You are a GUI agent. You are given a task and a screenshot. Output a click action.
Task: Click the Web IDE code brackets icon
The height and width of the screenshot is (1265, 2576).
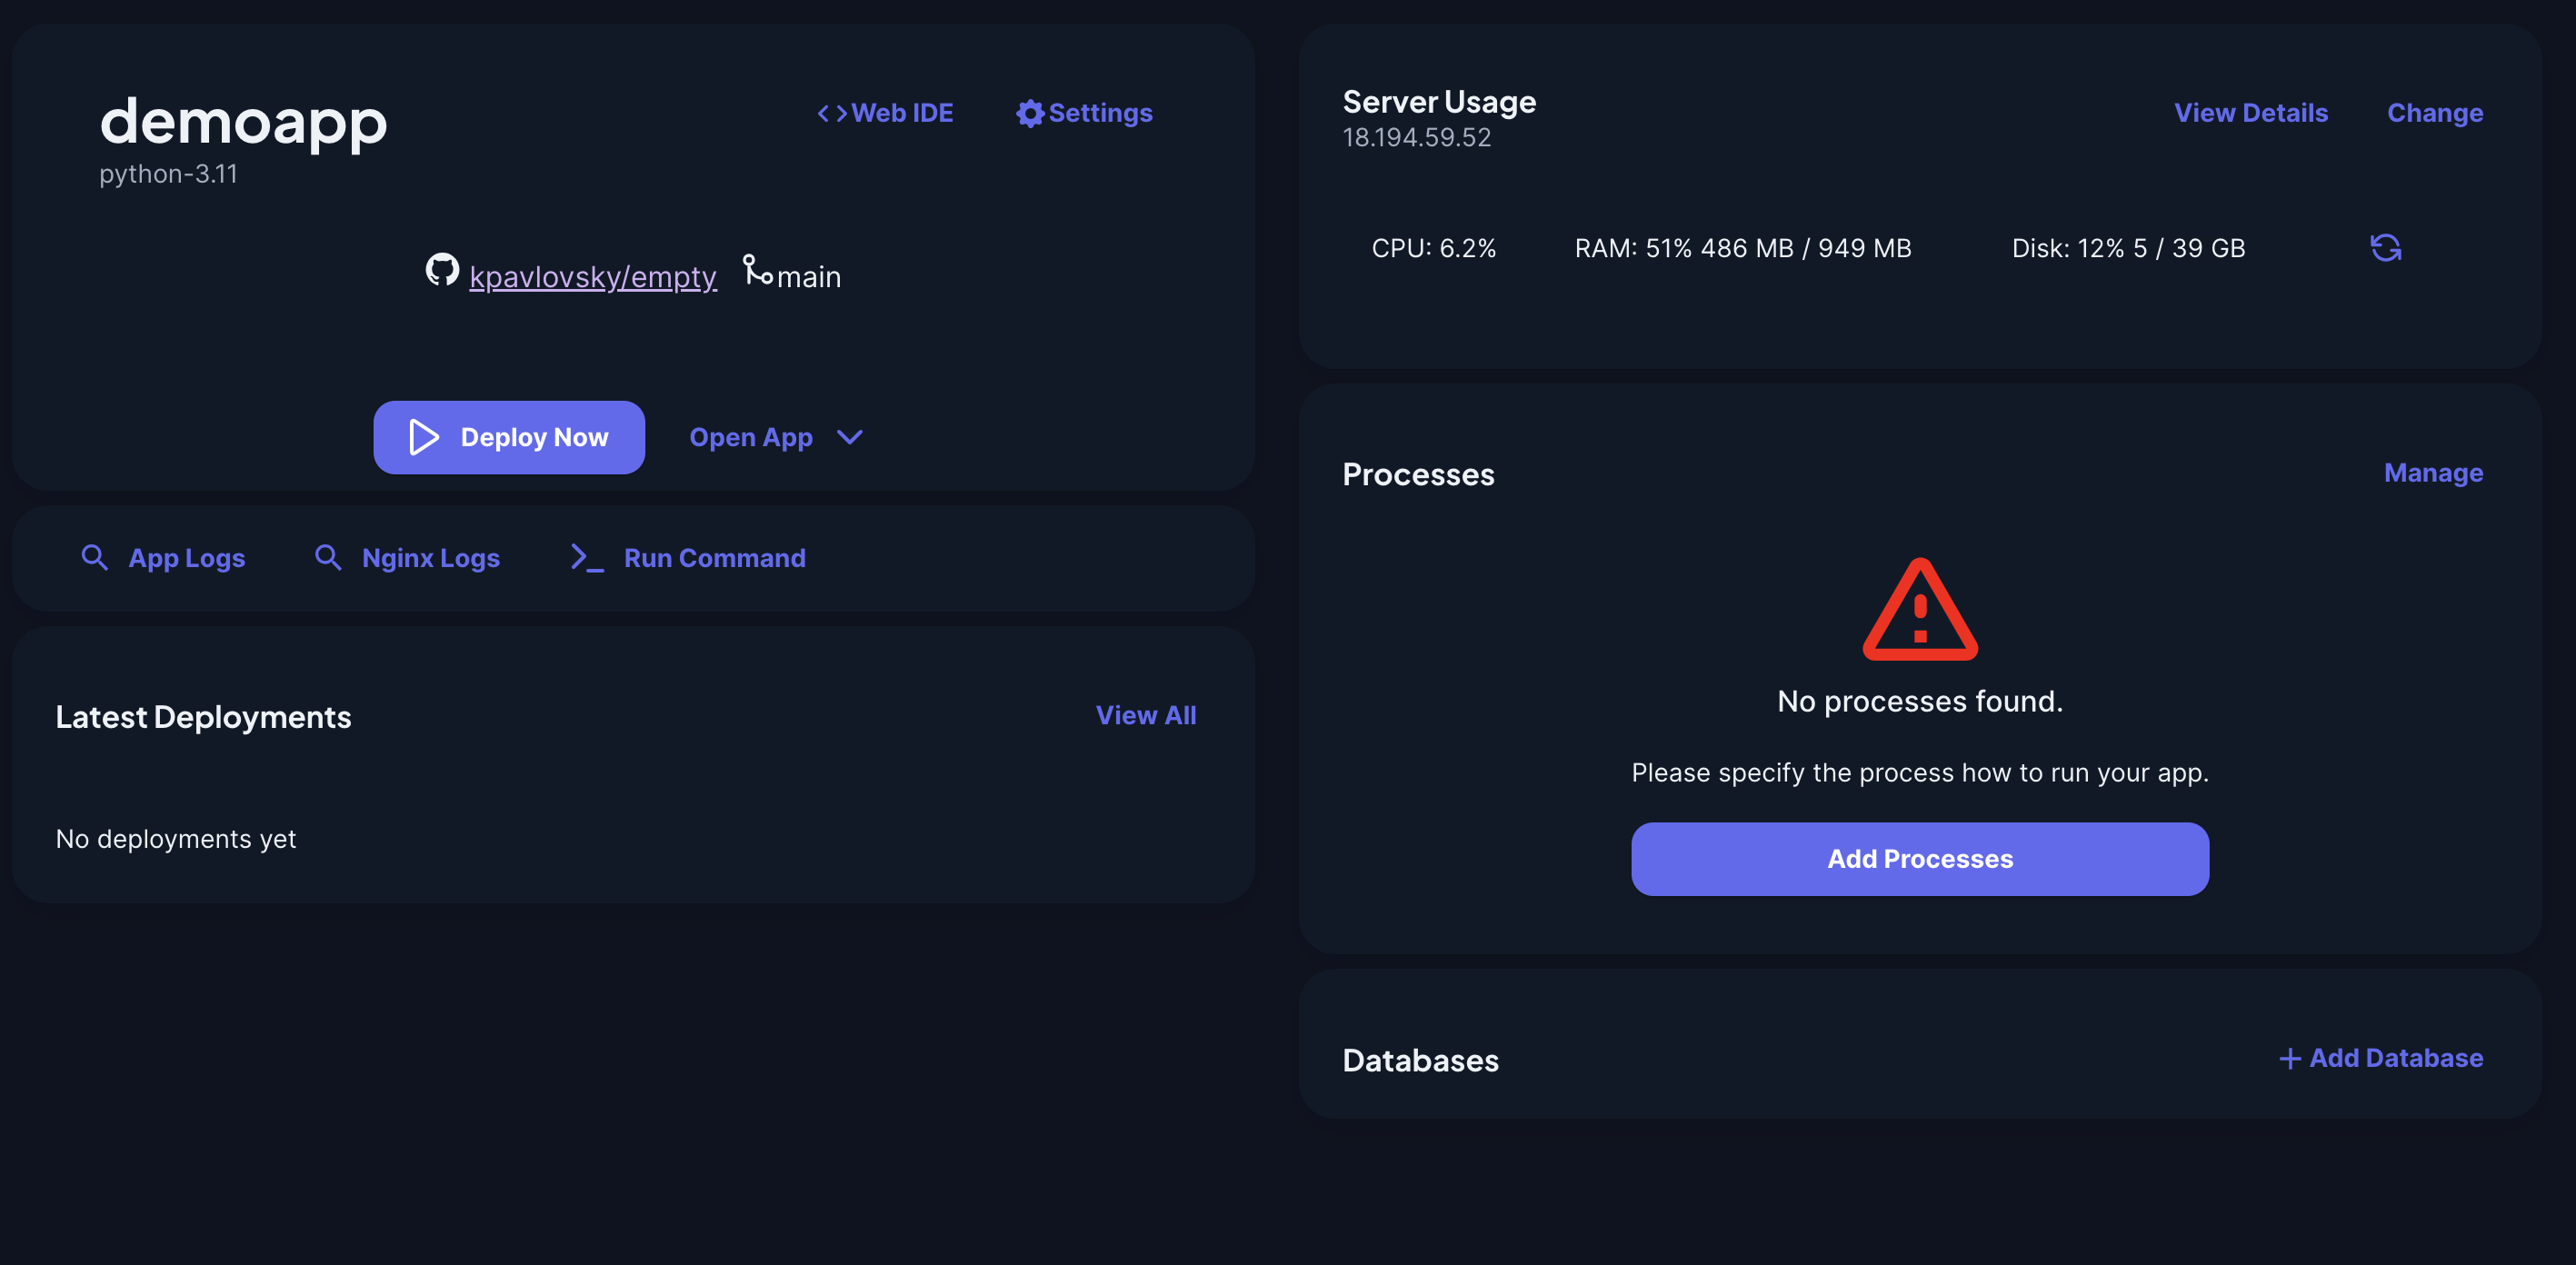point(831,113)
